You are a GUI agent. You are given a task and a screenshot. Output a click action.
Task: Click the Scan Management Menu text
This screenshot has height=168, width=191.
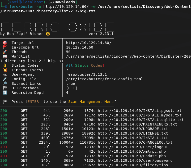pos(91,102)
